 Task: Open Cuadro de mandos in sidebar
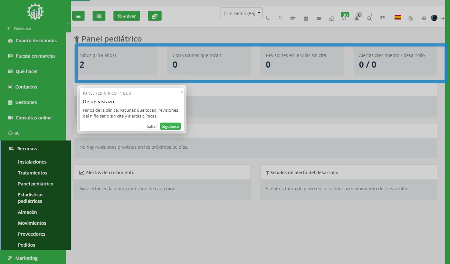point(33,41)
